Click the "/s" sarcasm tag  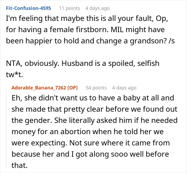(x=172, y=41)
